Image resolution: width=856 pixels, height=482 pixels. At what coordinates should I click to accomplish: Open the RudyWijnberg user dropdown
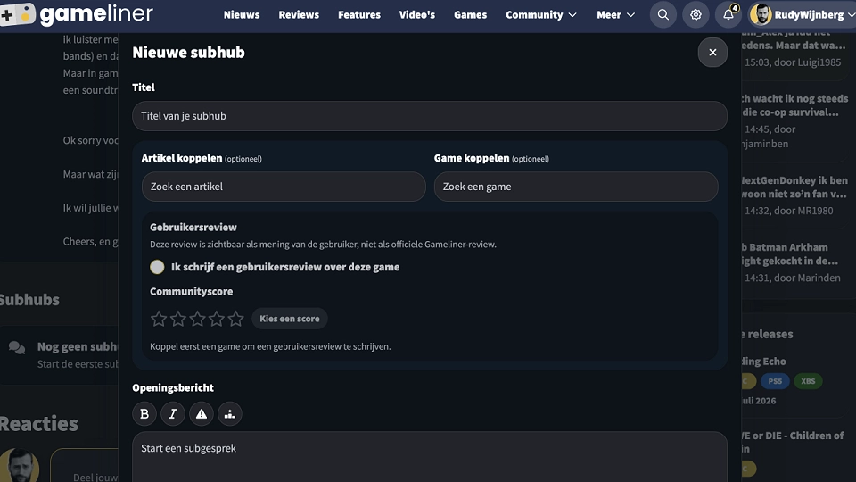tap(802, 15)
